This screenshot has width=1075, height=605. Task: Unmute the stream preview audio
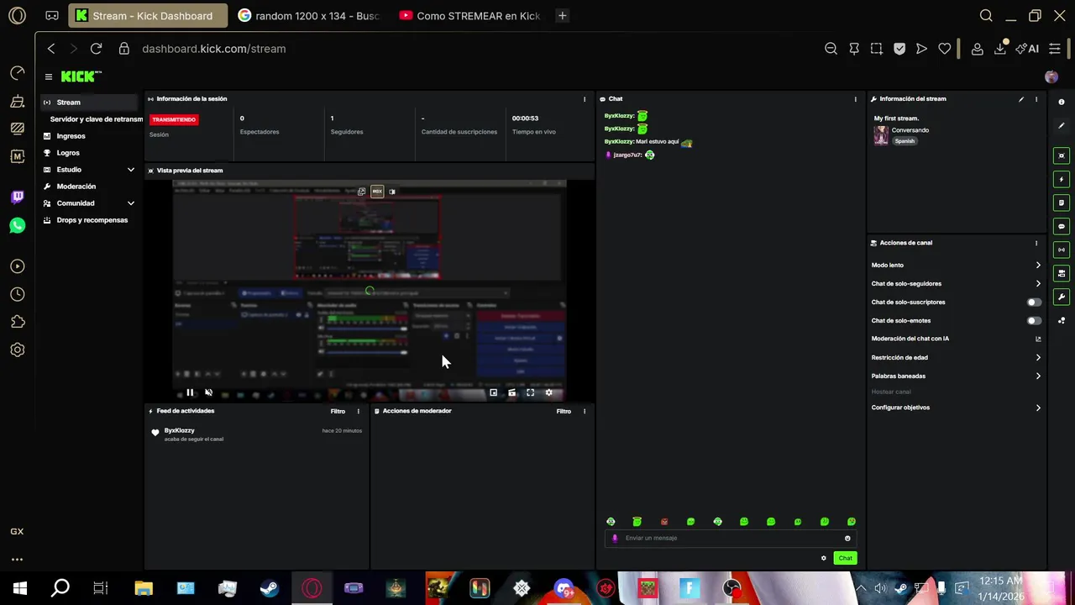208,392
